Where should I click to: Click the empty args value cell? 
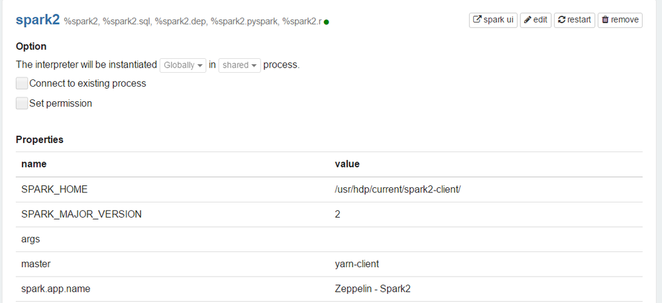tap(487, 239)
